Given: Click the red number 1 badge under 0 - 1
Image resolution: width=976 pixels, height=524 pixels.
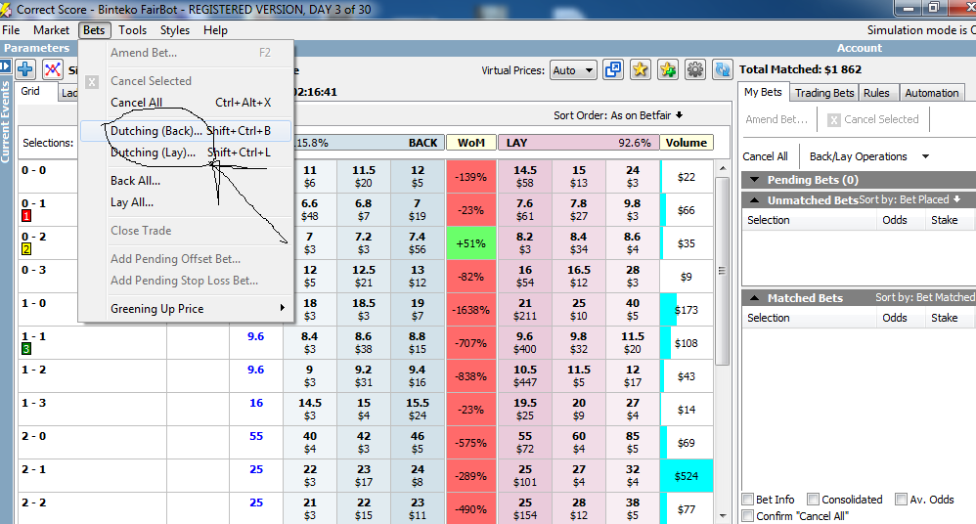Looking at the screenshot, I should tap(26, 216).
